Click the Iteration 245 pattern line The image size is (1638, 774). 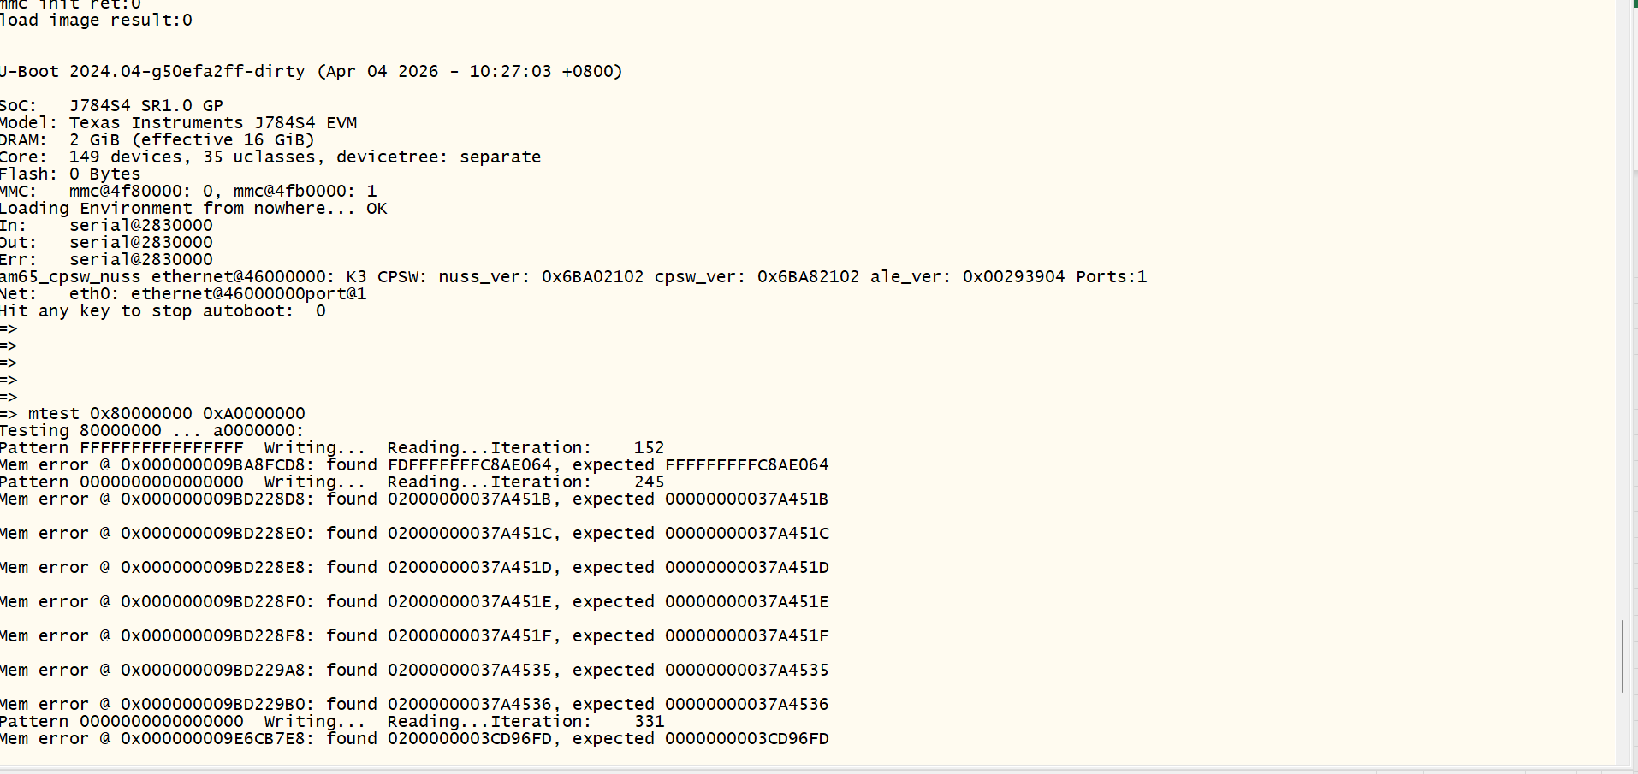click(332, 482)
